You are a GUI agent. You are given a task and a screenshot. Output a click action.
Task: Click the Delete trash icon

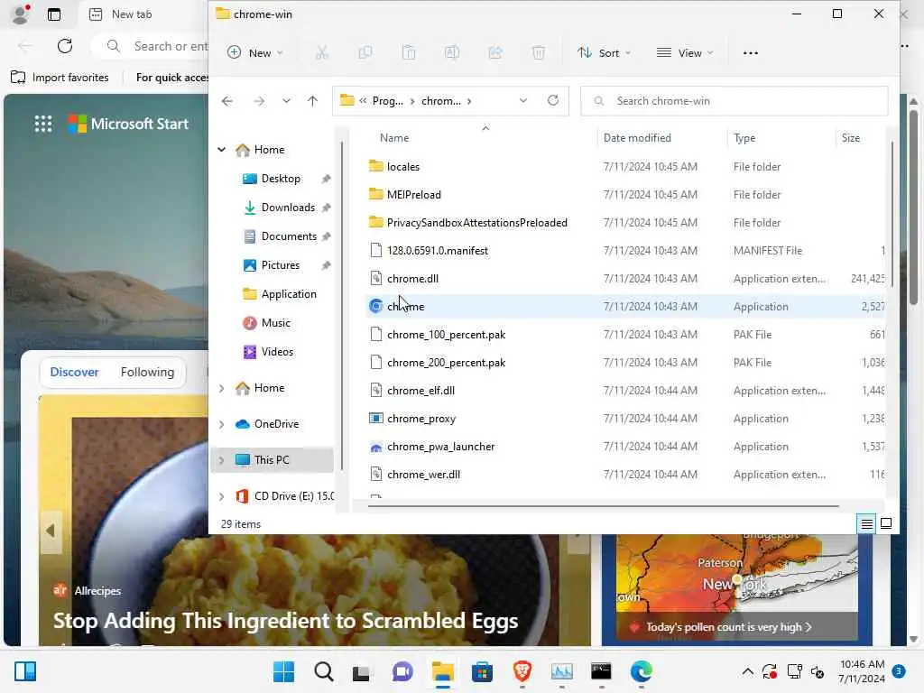(539, 53)
